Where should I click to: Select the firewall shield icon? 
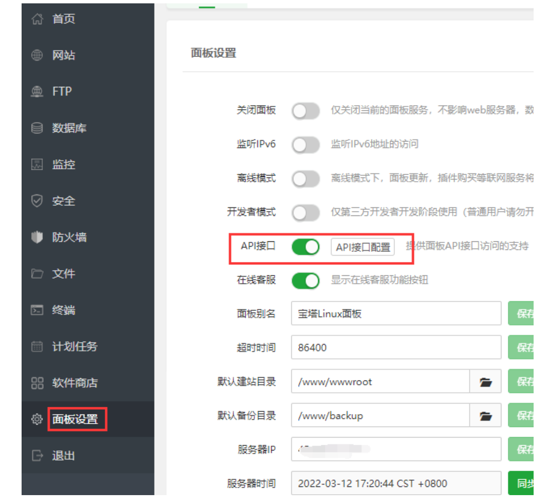coord(37,237)
